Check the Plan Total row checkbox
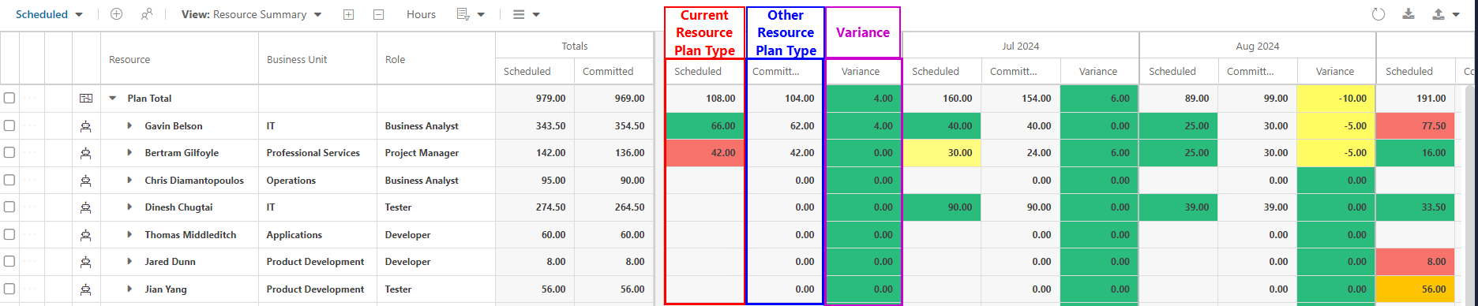The width and height of the screenshot is (1478, 306). point(9,99)
